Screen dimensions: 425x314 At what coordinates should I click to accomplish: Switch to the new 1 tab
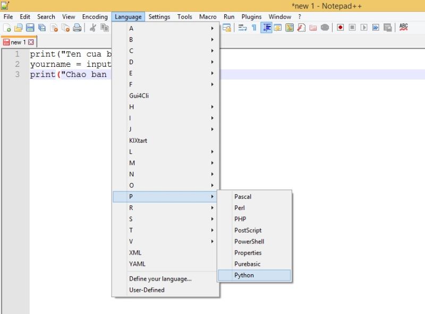18,42
